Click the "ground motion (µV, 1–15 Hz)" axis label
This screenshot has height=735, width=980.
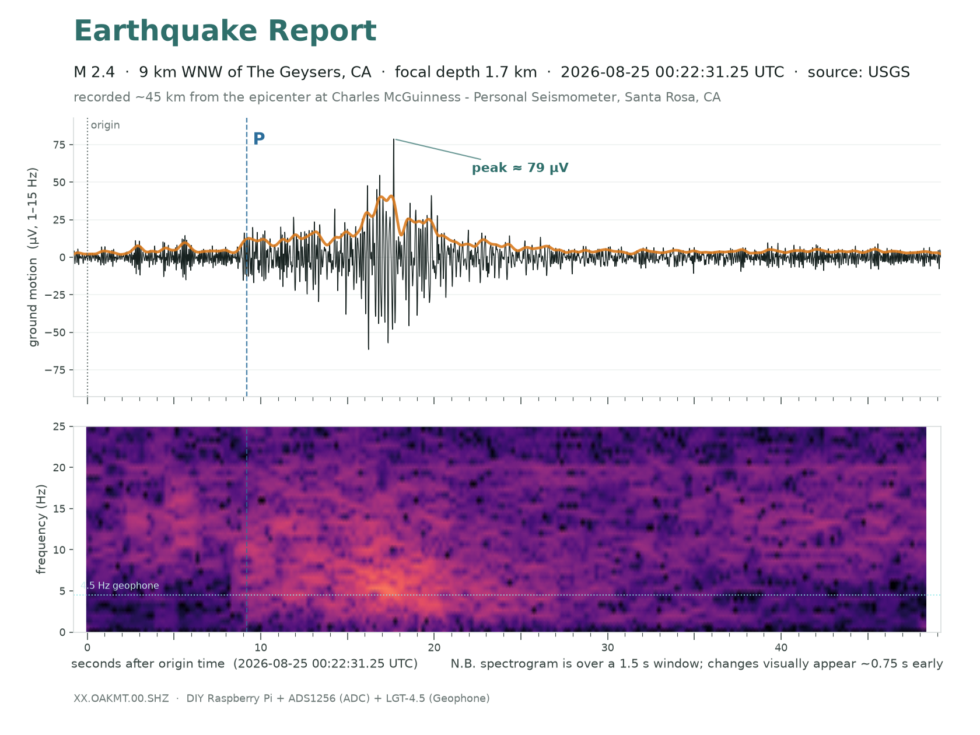tap(33, 257)
